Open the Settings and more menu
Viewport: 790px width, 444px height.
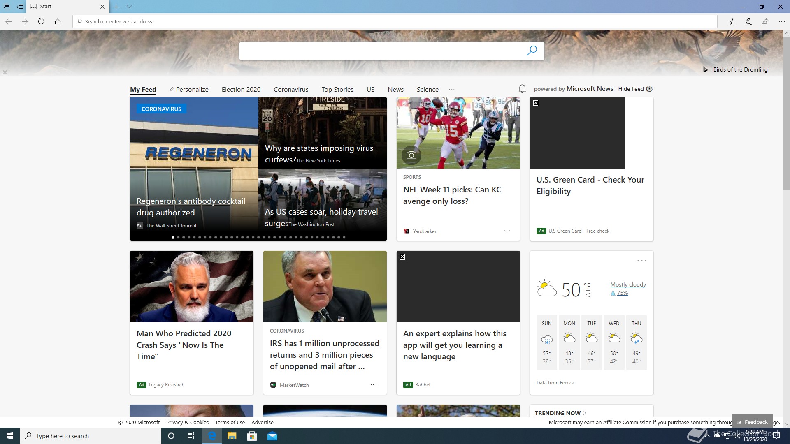[x=781, y=21]
